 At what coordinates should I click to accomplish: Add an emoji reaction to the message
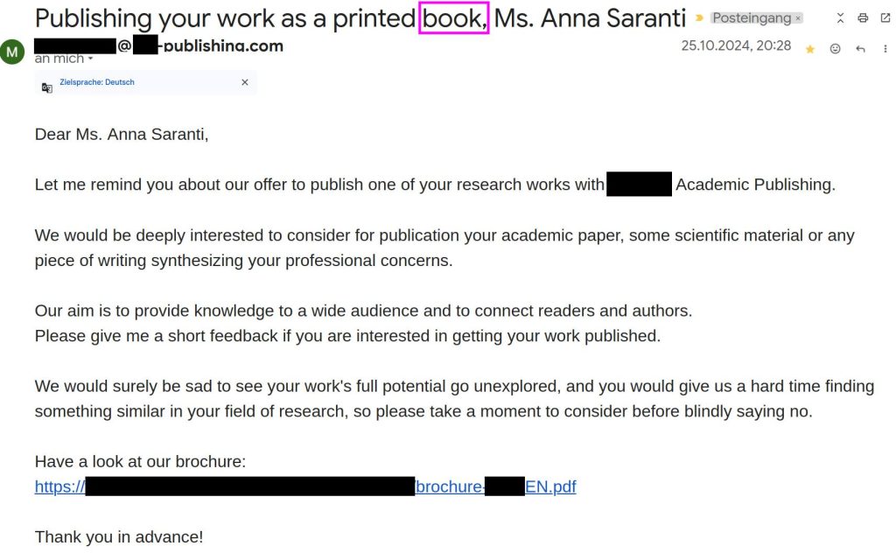(x=836, y=49)
